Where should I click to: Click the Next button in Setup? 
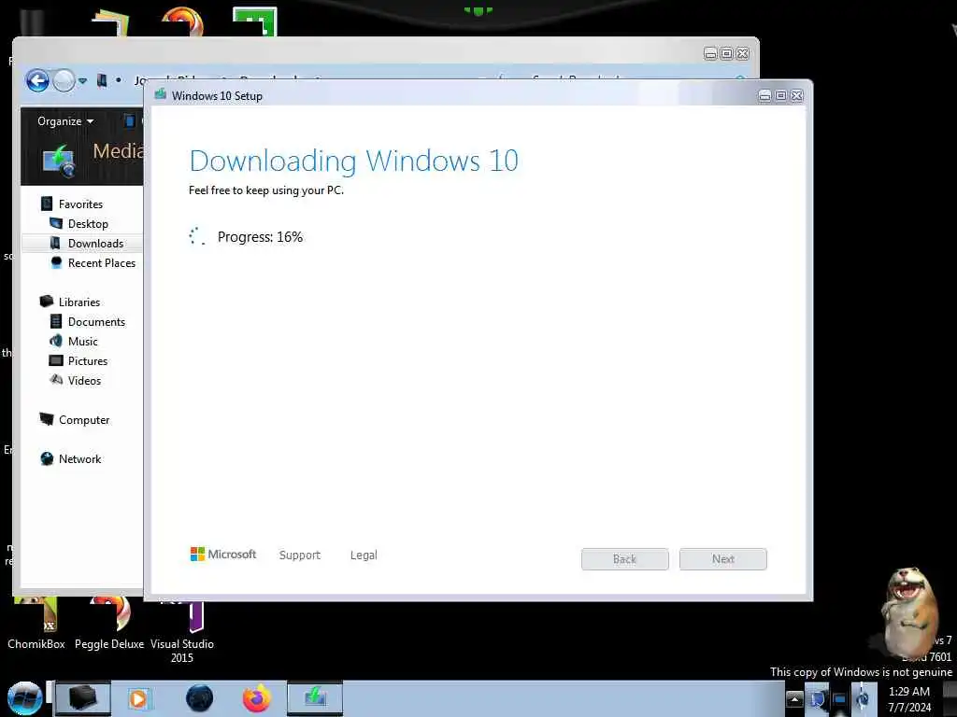723,559
